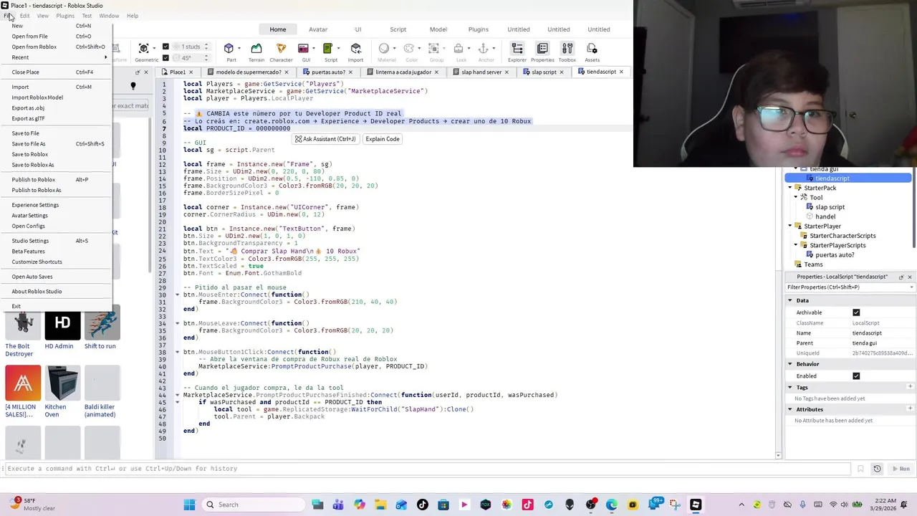Click the GUI toolbar icon
The height and width of the screenshot is (516, 917).
point(304,49)
